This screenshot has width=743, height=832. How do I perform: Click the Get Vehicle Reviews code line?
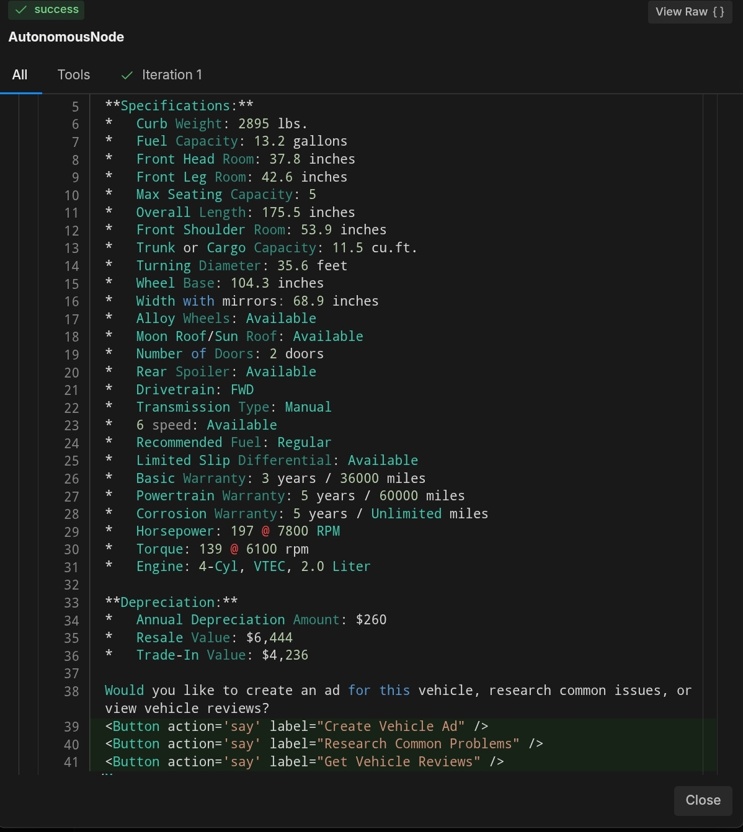click(305, 762)
